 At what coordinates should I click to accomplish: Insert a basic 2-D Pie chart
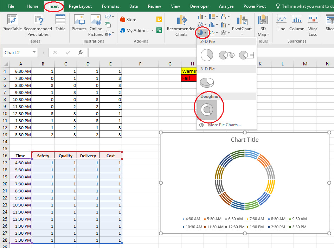click(x=207, y=55)
